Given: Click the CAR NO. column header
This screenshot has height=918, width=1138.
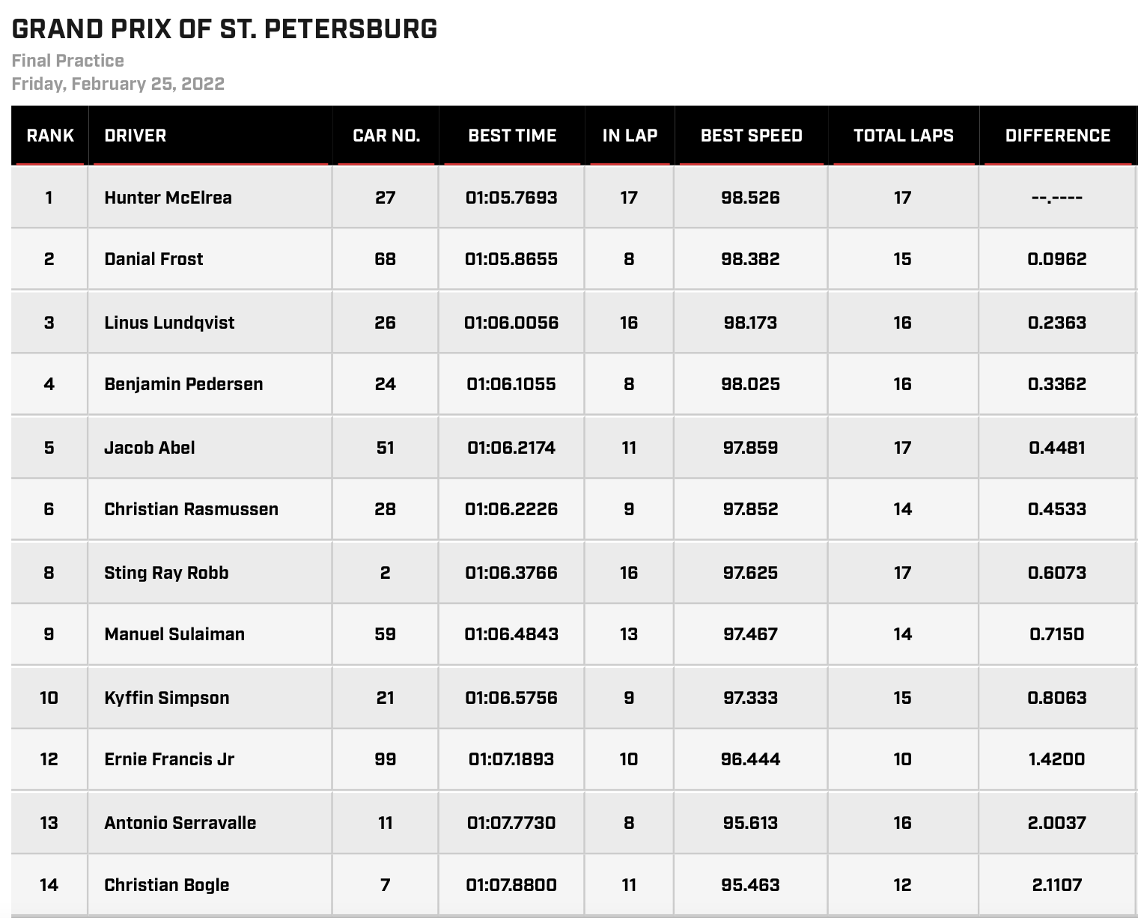Looking at the screenshot, I should pyautogui.click(x=386, y=136).
